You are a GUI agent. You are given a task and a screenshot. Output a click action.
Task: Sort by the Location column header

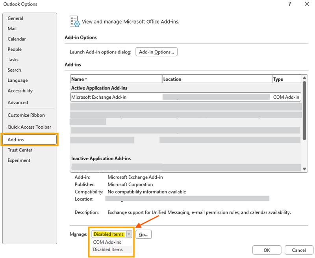tap(217, 79)
